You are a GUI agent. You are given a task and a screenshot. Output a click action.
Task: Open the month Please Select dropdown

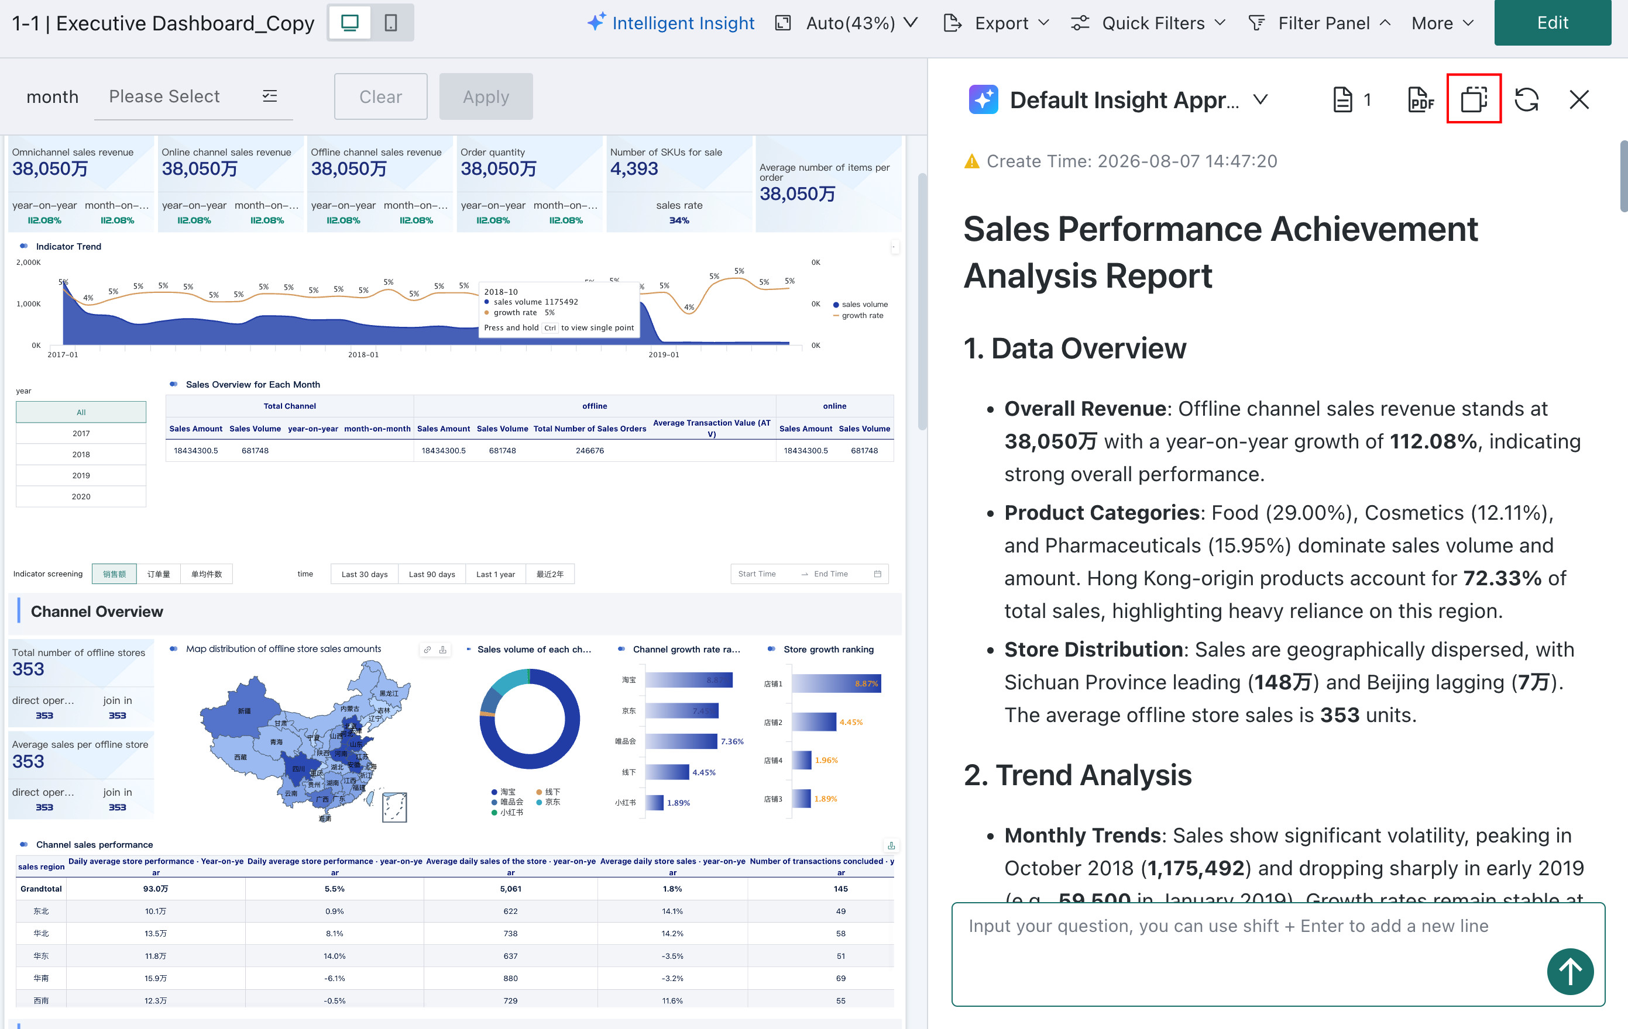[x=193, y=96]
